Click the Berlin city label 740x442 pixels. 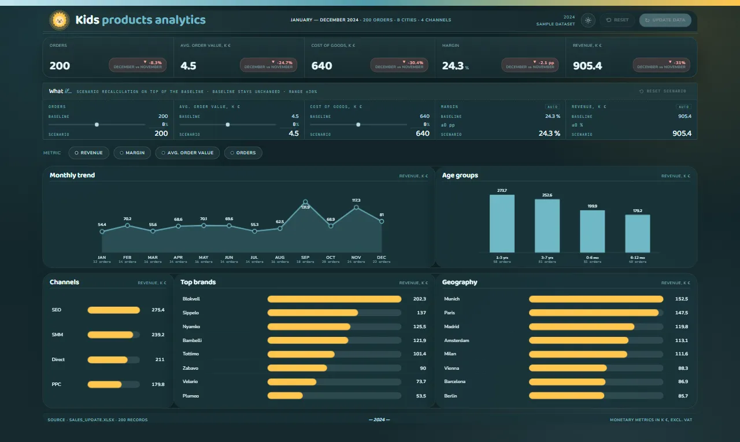click(450, 396)
